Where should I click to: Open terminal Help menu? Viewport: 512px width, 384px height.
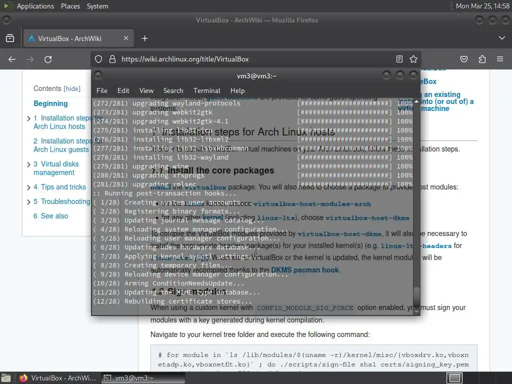coord(237,90)
